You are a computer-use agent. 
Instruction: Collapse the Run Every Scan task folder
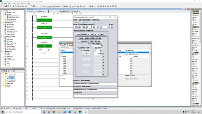[3, 77]
